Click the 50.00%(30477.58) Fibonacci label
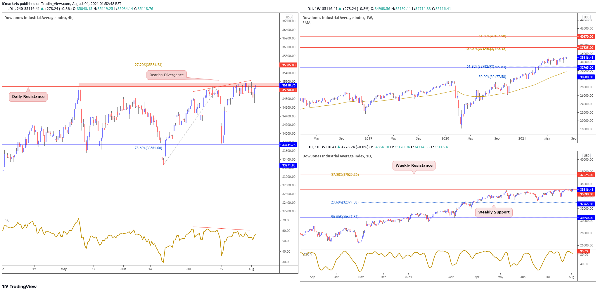This screenshot has height=292, width=598. tap(492, 77)
